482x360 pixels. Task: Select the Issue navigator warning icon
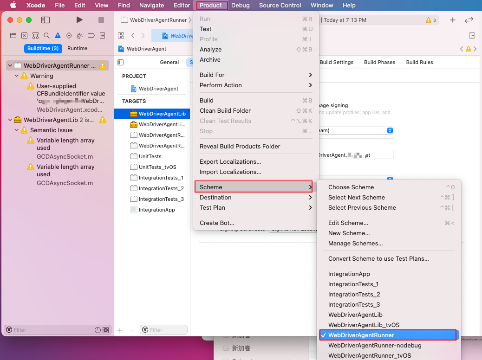click(58, 36)
